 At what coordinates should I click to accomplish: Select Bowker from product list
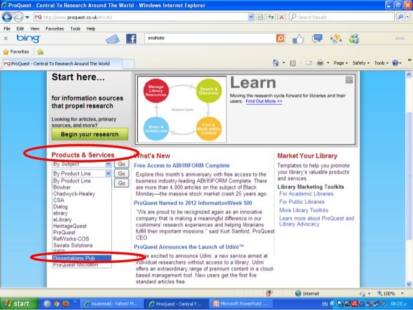(62, 188)
